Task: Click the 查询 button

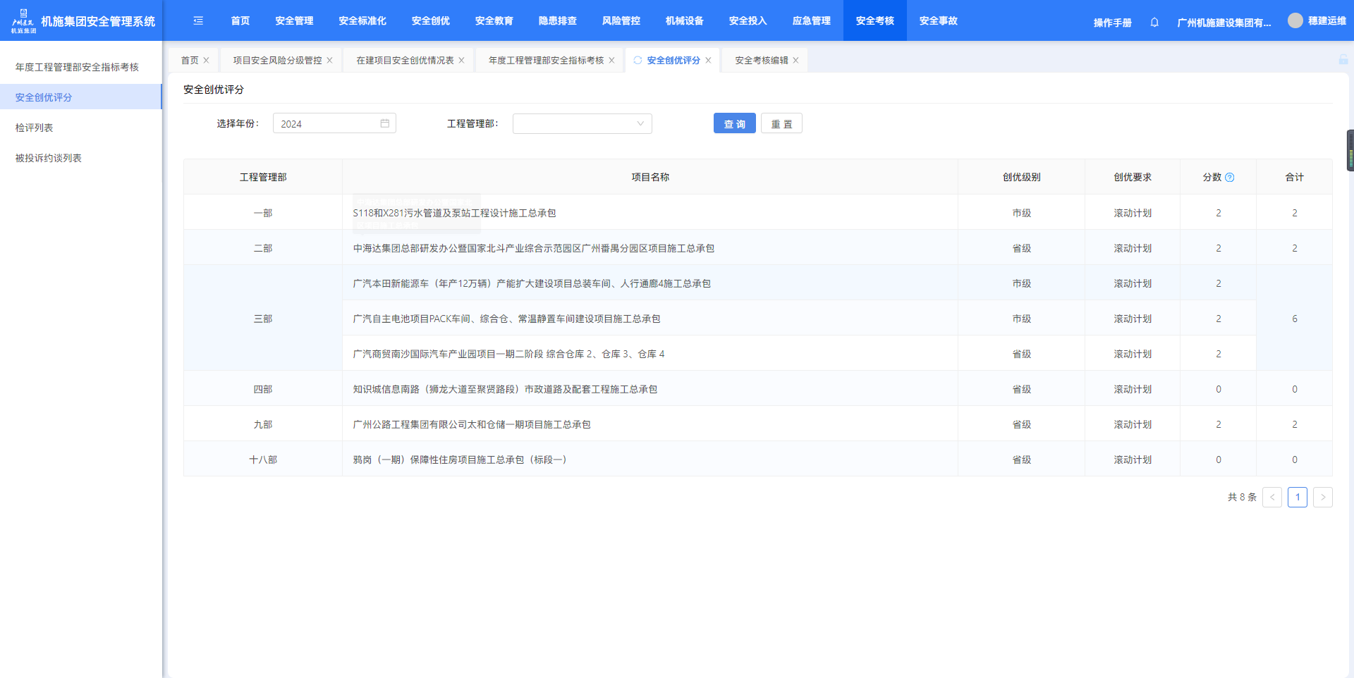Action: [x=734, y=123]
